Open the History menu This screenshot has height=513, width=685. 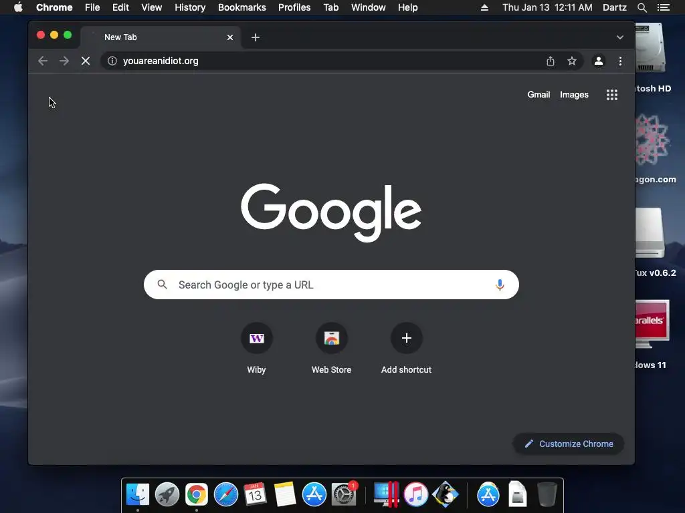pyautogui.click(x=190, y=7)
